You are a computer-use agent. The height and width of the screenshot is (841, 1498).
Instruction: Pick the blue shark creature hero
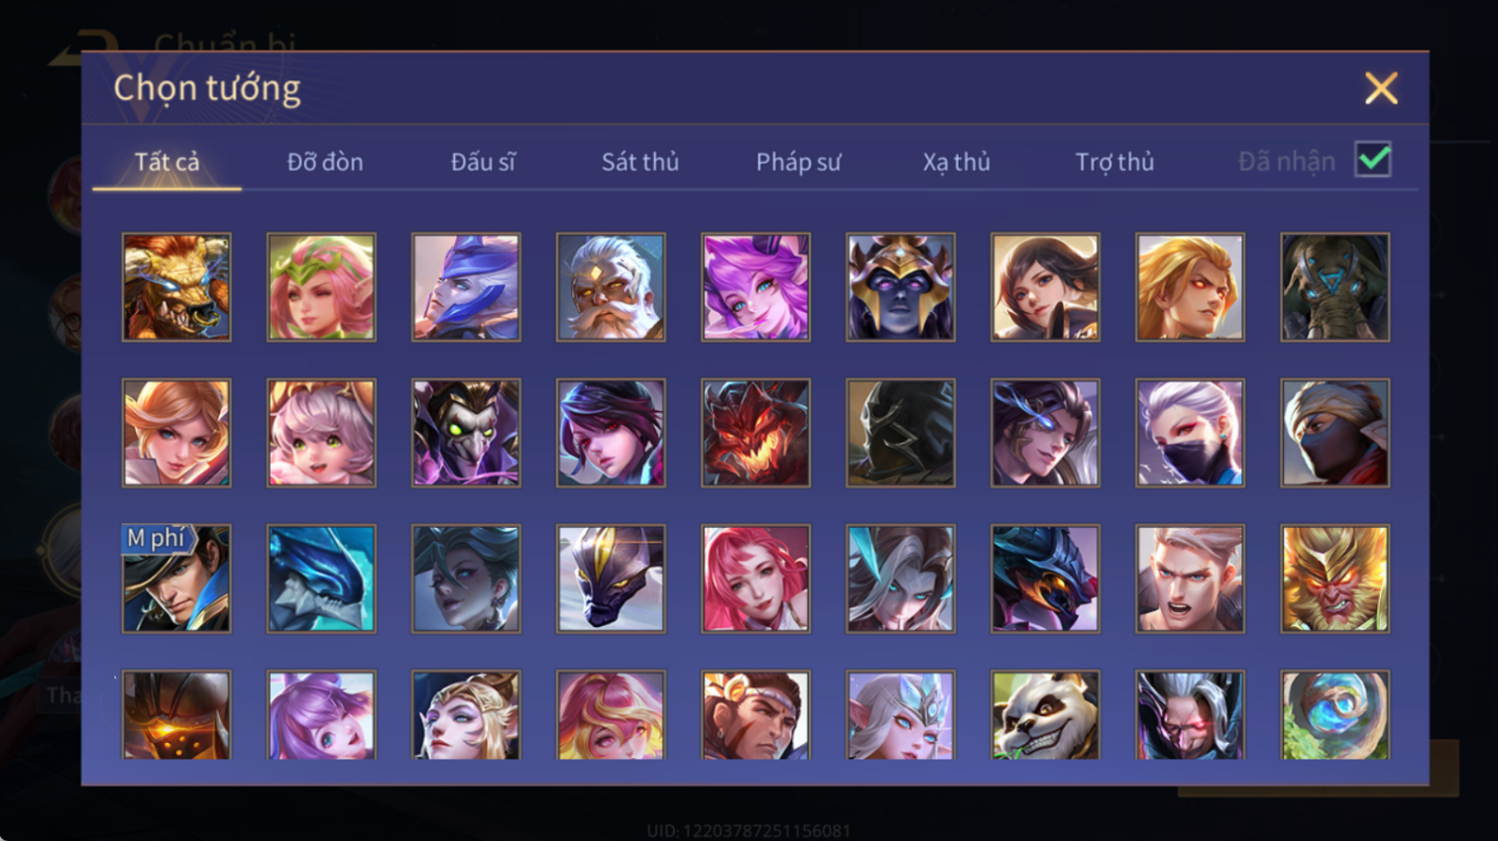tap(321, 578)
